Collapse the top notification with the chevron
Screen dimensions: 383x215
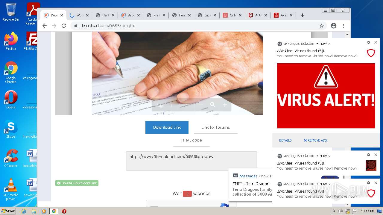pos(329,44)
